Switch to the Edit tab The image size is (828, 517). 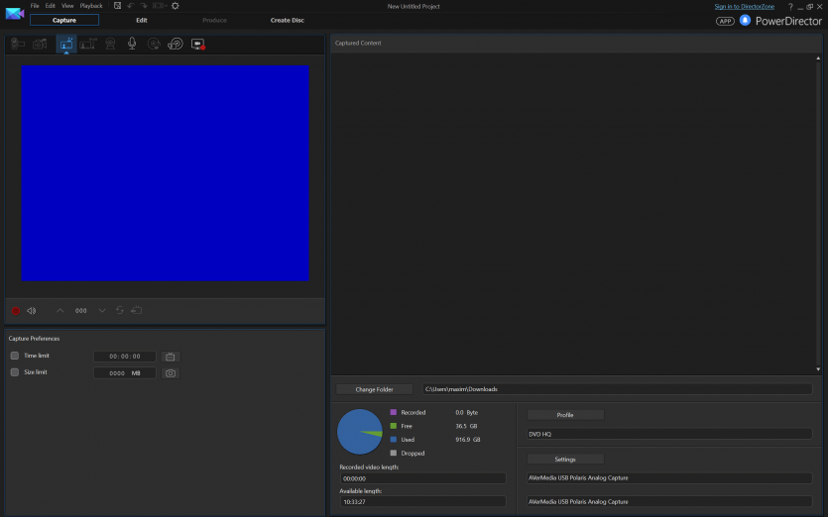(x=142, y=20)
